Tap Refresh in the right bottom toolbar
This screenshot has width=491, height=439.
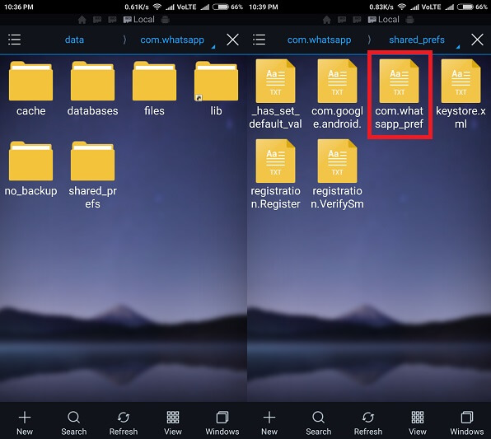(x=368, y=423)
